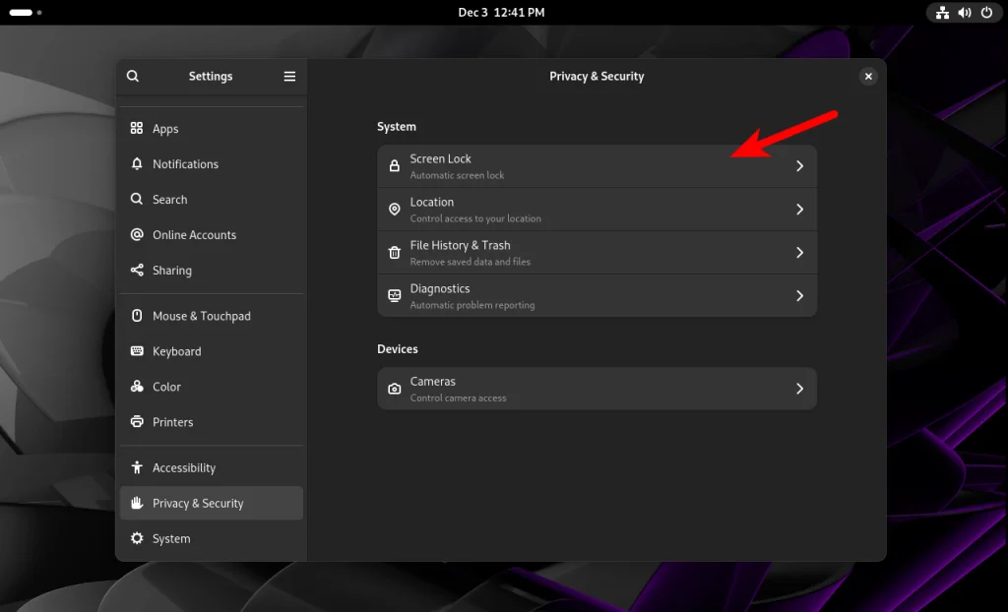Close the Settings window

[868, 76]
